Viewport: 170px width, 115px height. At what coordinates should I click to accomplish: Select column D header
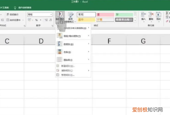[x=41, y=41]
